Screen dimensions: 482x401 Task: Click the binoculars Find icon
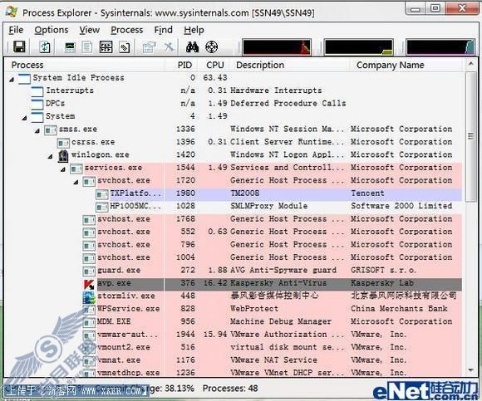(x=193, y=47)
